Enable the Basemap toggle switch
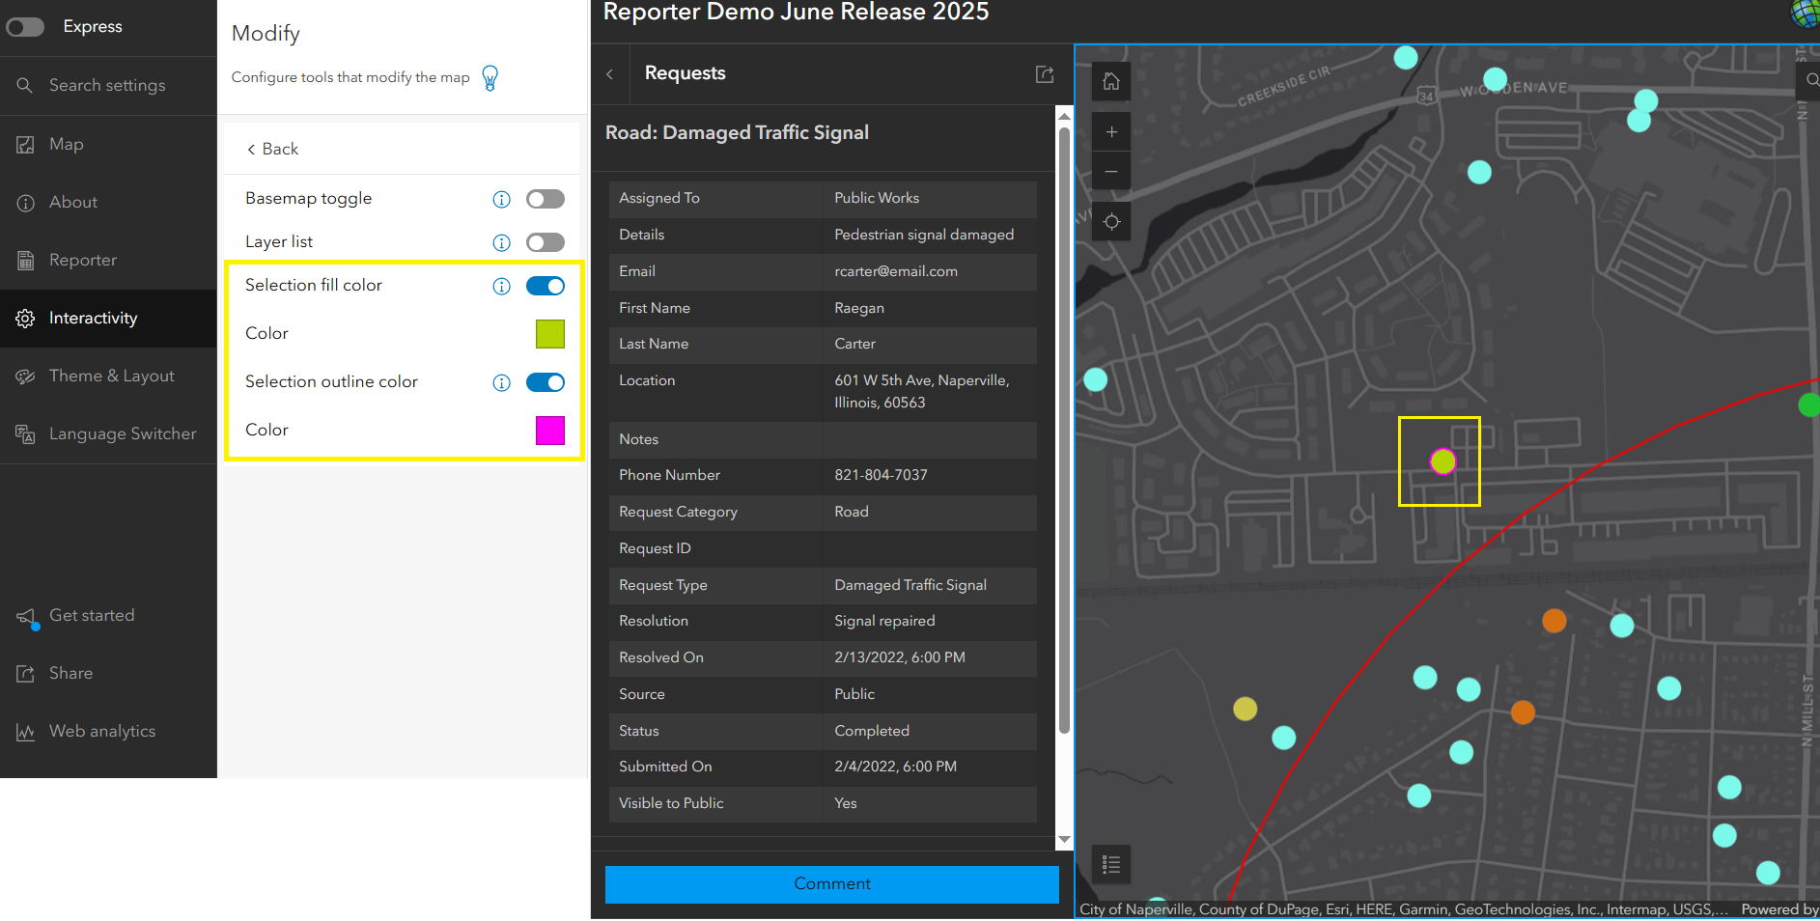The image size is (1820, 921). tap(545, 199)
